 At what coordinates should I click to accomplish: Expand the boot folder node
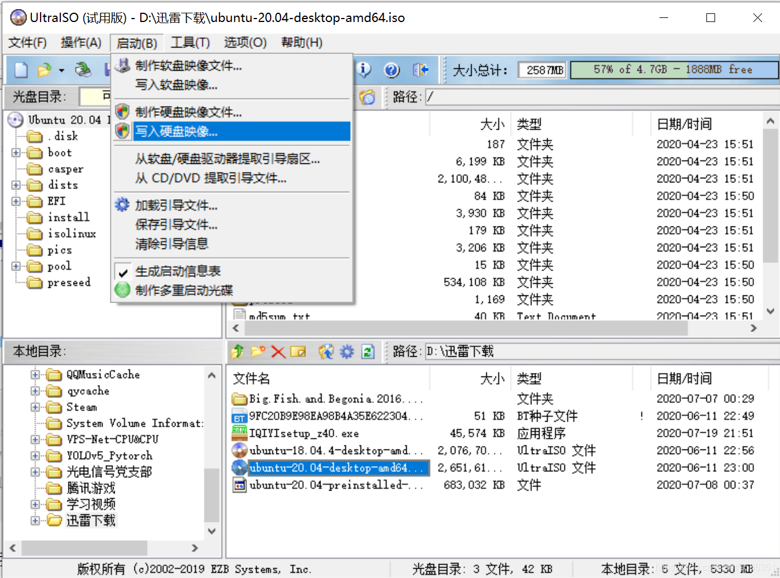16,153
